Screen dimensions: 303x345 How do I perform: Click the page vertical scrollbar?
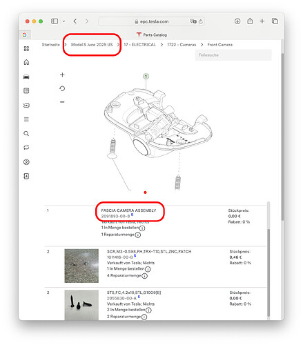(282, 137)
